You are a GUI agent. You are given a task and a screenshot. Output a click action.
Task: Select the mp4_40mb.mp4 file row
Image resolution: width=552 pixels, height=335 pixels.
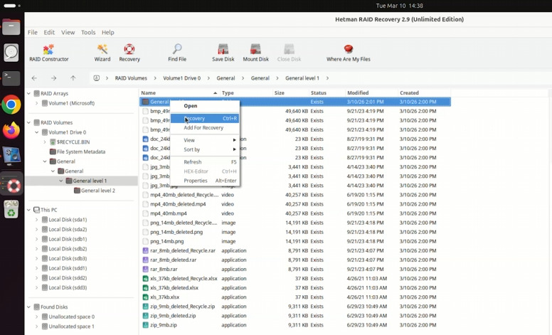tap(295, 213)
